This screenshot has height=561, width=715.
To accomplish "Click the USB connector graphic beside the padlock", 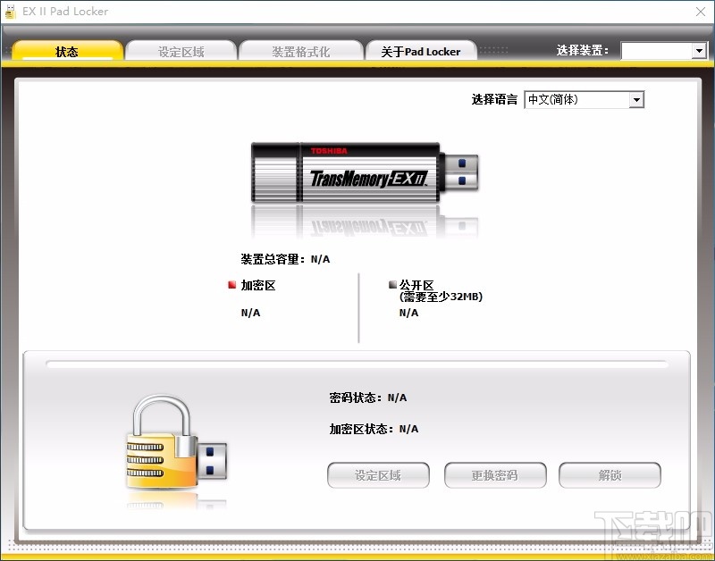I will pyautogui.click(x=211, y=461).
